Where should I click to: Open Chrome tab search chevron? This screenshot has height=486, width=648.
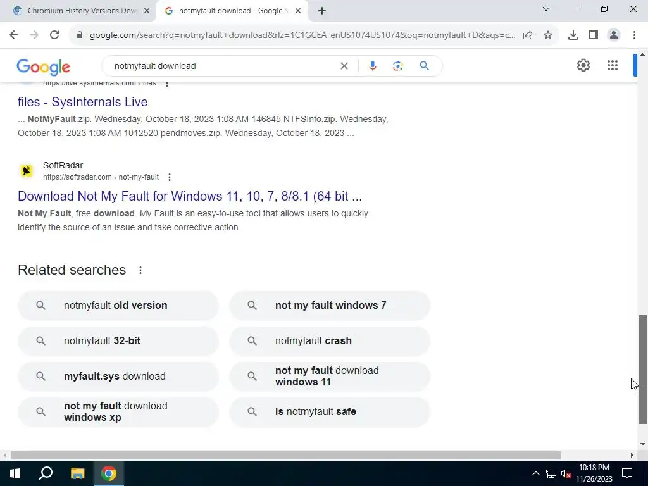click(546, 9)
